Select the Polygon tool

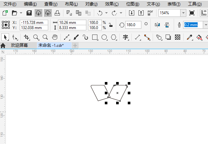(x=114, y=37)
